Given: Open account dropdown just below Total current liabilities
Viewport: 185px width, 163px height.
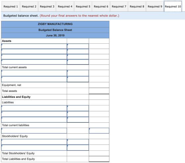Looking at the screenshot, I should [x=34, y=131].
